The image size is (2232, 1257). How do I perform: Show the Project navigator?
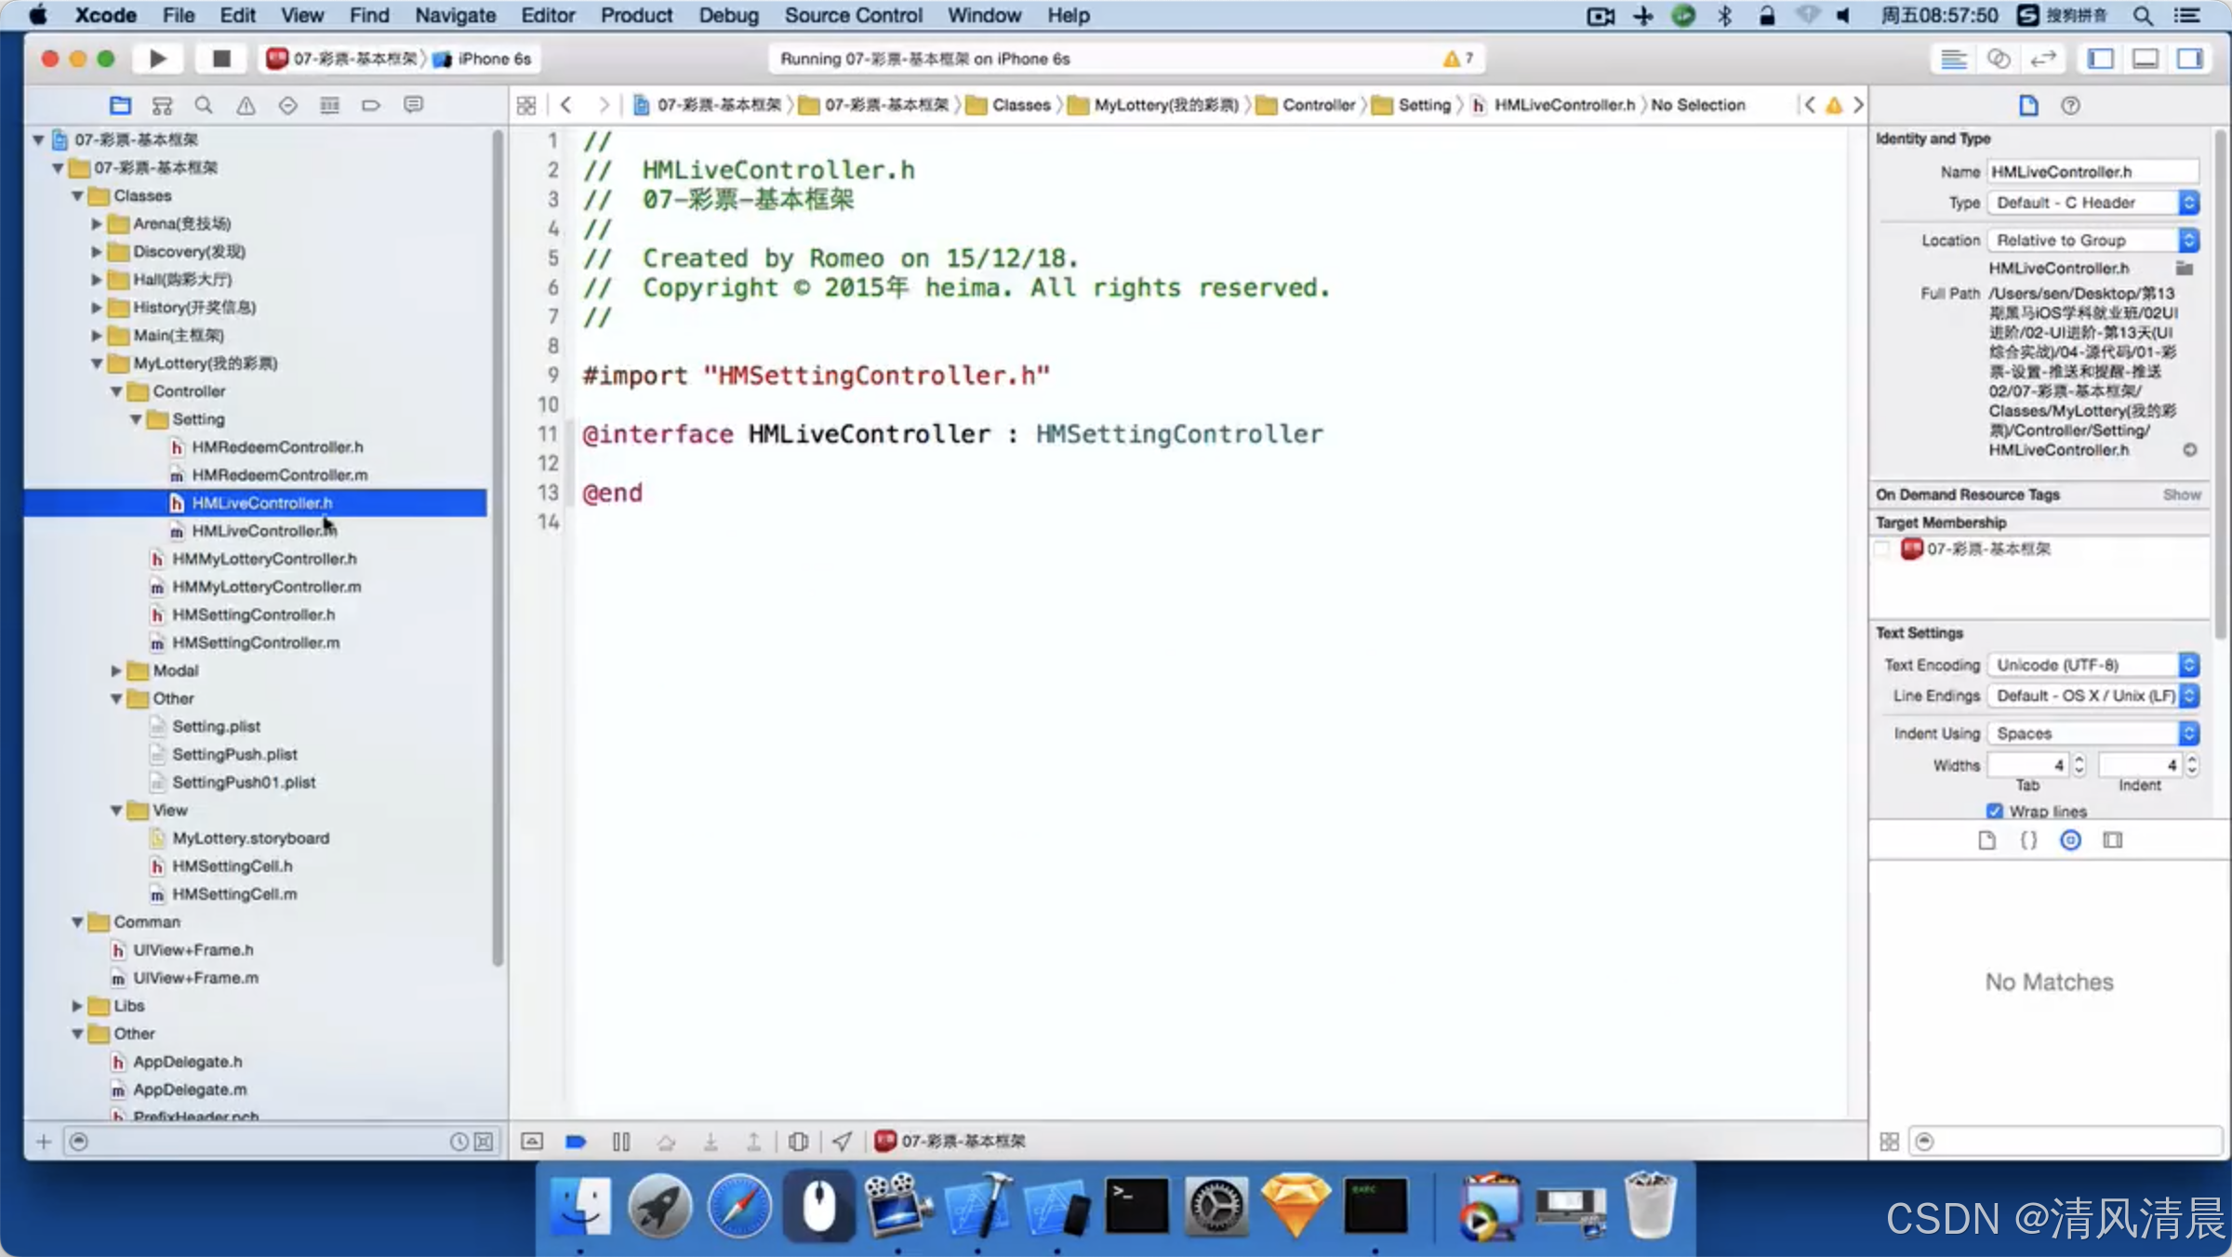(x=120, y=105)
